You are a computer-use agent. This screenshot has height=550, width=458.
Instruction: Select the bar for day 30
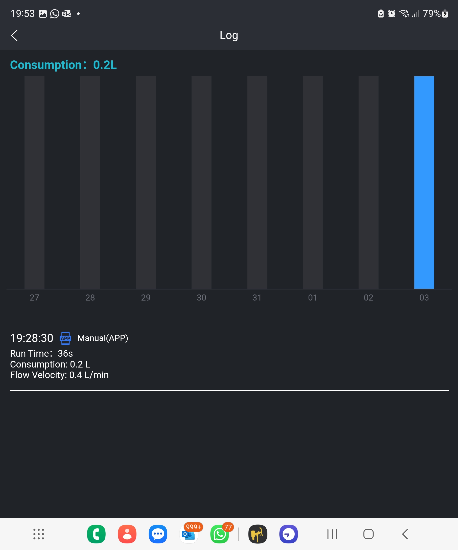(x=201, y=182)
